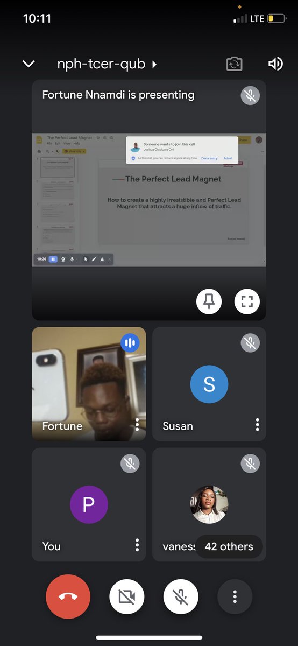Tap the You name label

tap(52, 546)
